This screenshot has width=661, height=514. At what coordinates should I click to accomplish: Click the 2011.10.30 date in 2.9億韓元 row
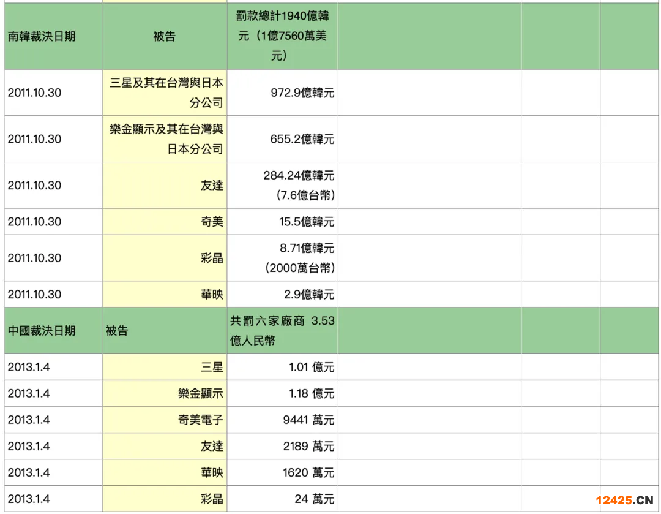click(34, 294)
